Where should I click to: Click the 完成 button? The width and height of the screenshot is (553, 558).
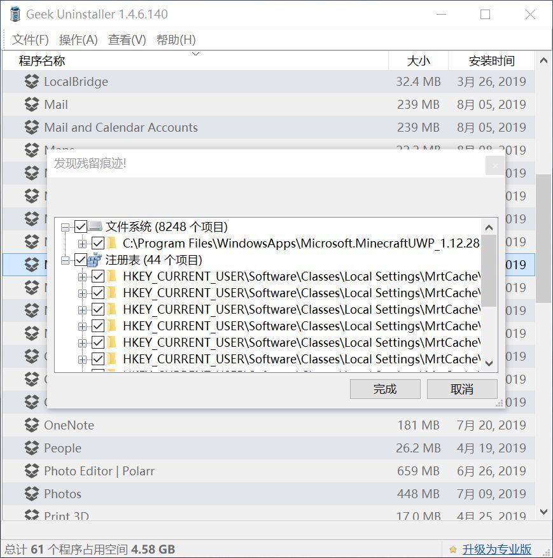(x=385, y=389)
